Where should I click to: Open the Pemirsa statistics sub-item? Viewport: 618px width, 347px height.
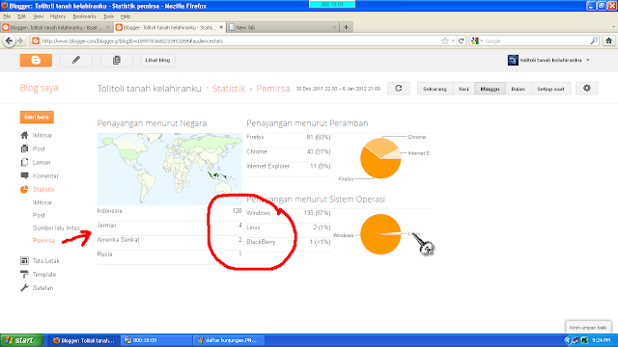point(43,240)
